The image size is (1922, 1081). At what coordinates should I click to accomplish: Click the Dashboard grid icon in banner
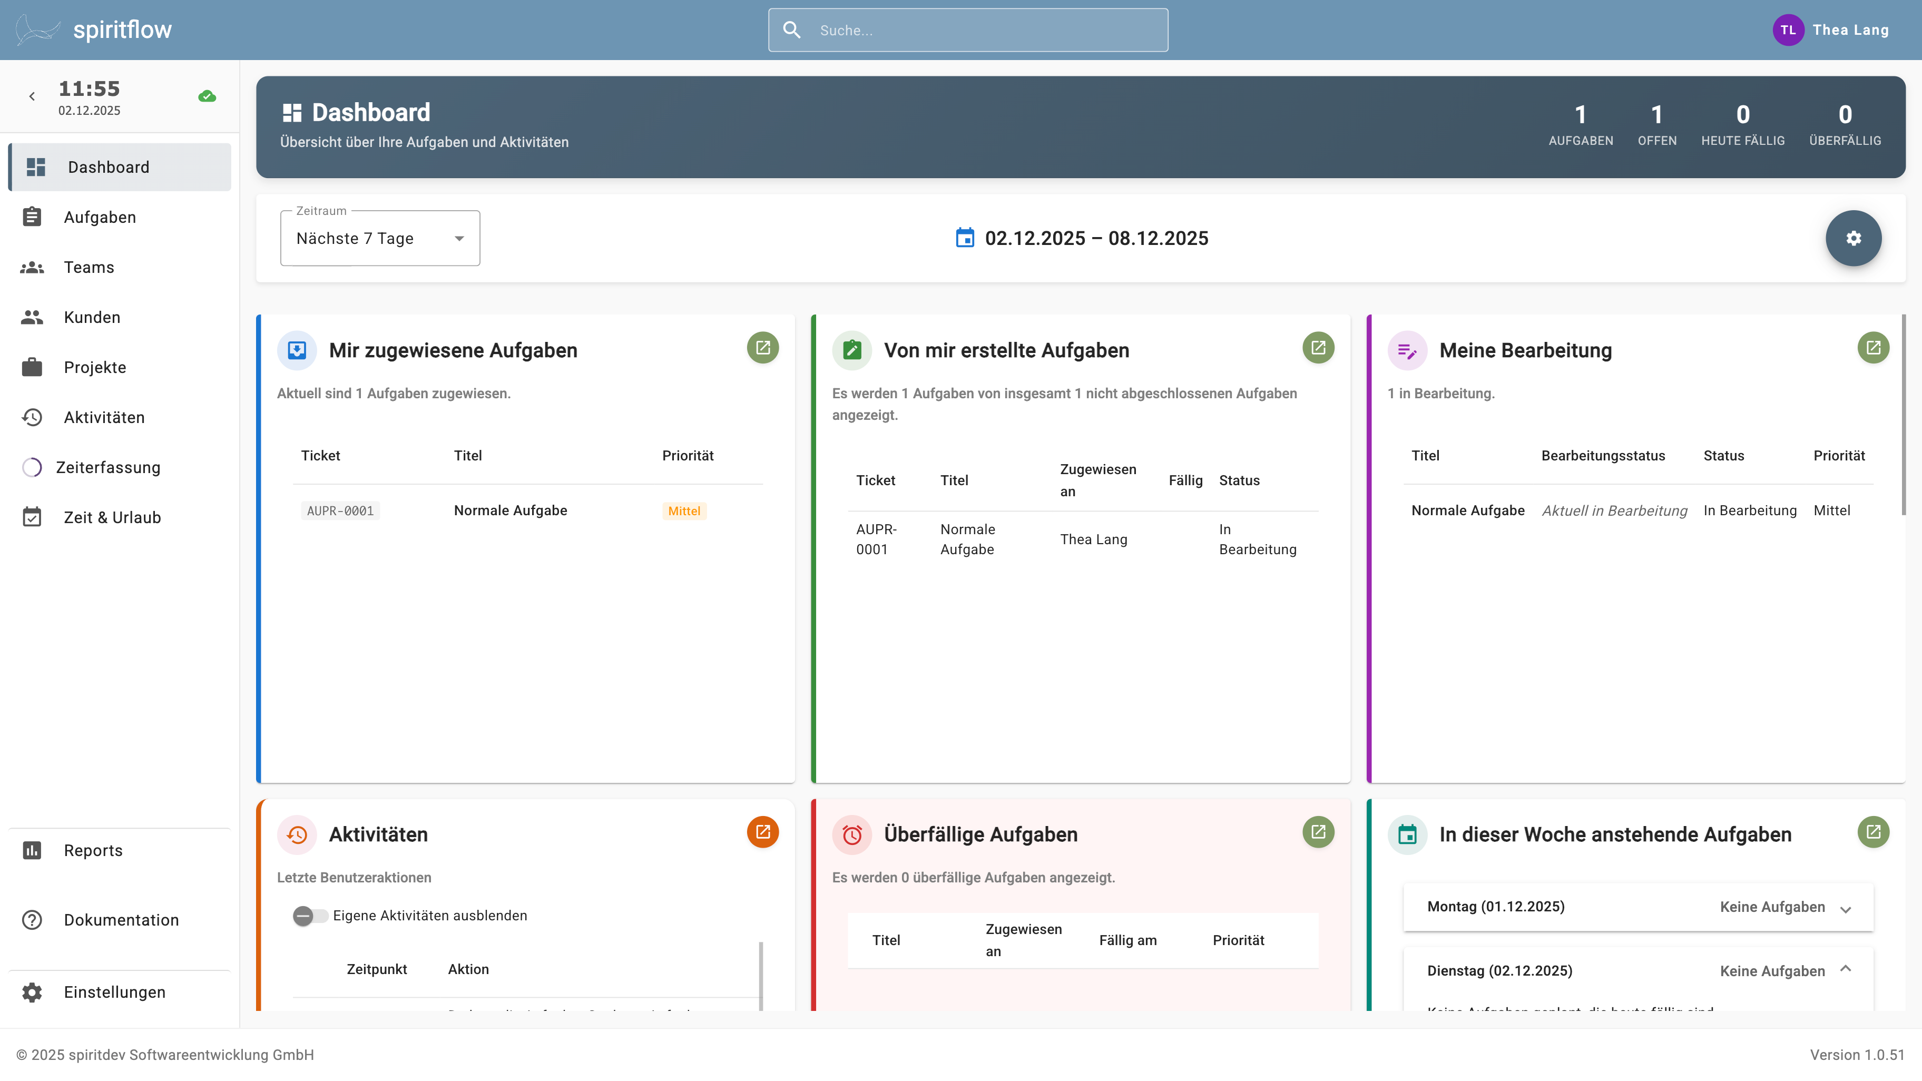click(292, 113)
